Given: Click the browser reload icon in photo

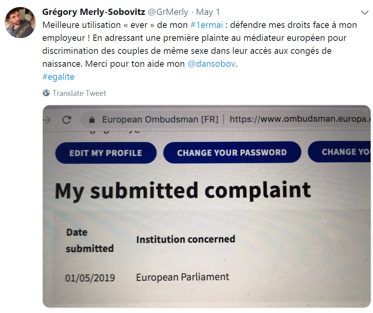Looking at the screenshot, I should [67, 120].
